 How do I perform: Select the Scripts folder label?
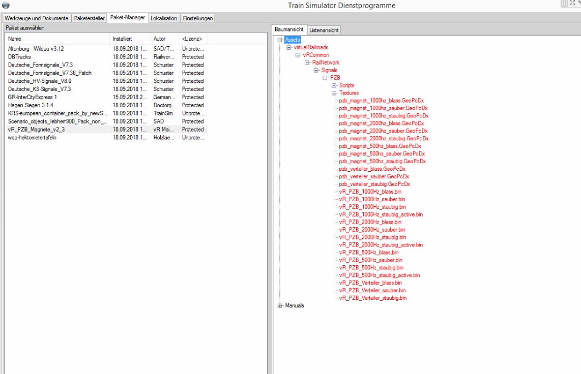click(347, 85)
